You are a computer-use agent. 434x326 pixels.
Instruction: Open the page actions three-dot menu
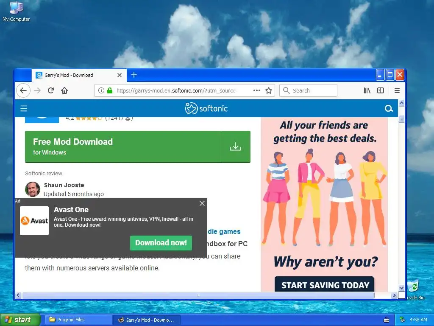[257, 91]
